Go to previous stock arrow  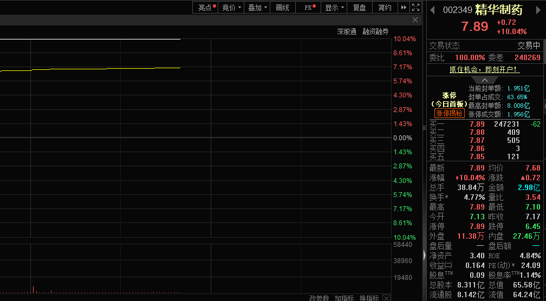point(432,10)
